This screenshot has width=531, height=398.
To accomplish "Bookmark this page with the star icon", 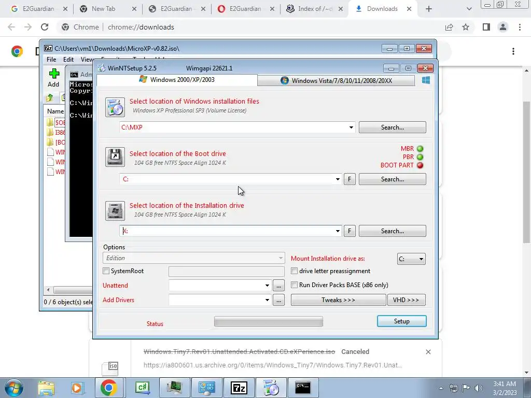I will click(466, 27).
